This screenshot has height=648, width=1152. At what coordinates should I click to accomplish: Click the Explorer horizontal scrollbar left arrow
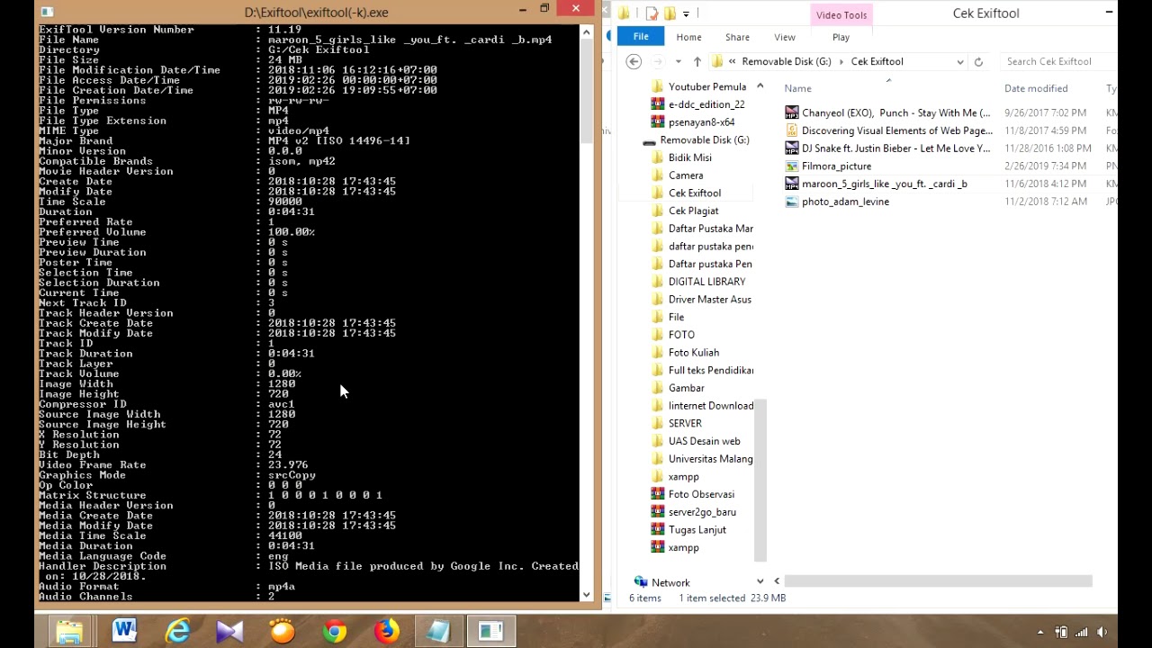click(x=777, y=581)
